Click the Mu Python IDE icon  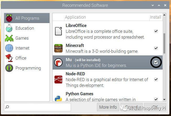tap(58, 62)
